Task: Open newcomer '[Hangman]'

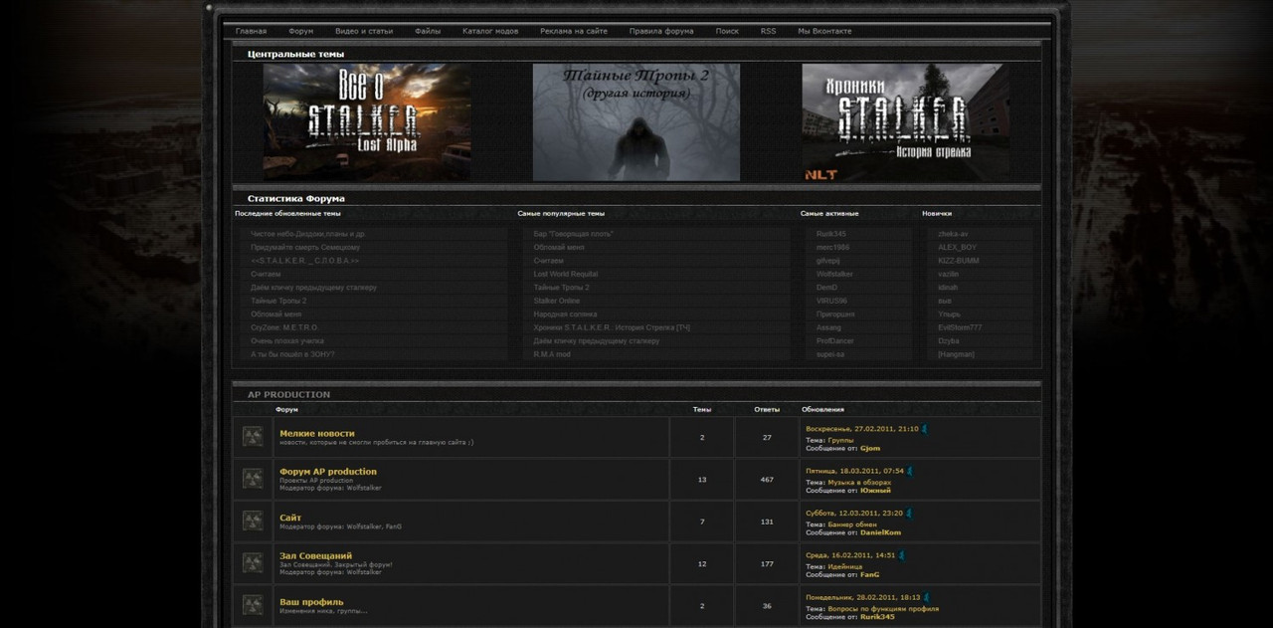Action: (x=956, y=354)
